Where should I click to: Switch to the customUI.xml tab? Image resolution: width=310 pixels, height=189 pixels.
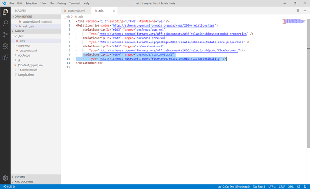click(x=76, y=10)
